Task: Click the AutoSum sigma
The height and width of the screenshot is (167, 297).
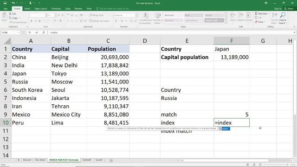Action: [x=256, y=13]
